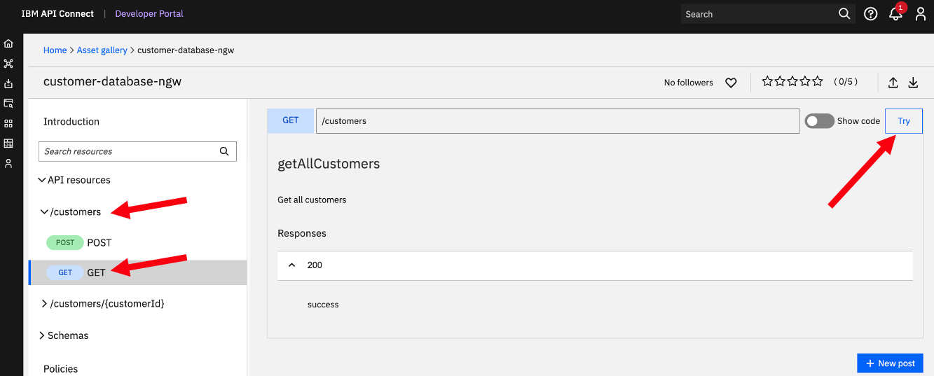Click the customer-database-ngw page title

pyautogui.click(x=112, y=82)
